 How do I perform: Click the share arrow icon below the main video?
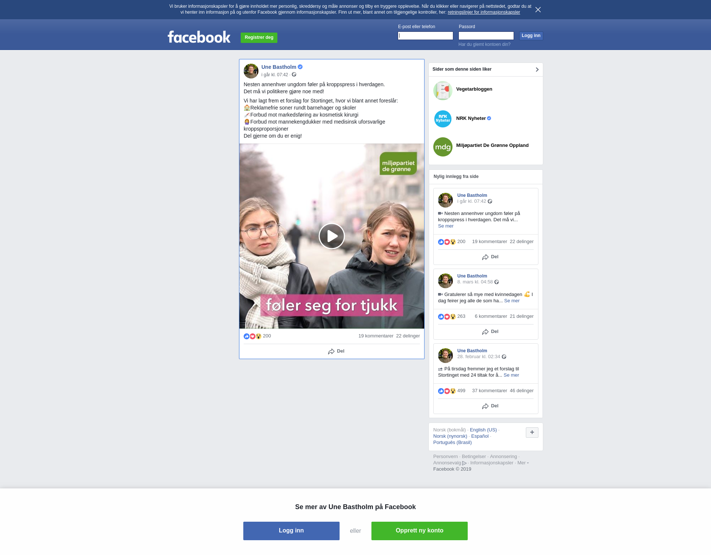[331, 351]
